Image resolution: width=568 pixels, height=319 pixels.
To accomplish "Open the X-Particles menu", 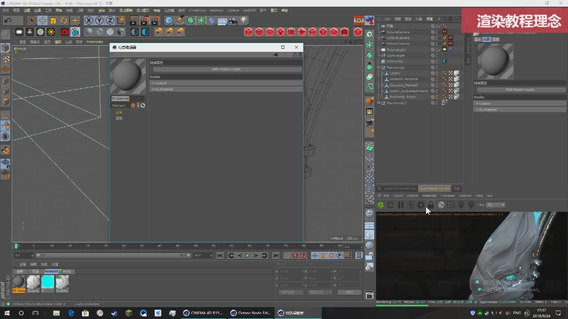I will [197, 10].
